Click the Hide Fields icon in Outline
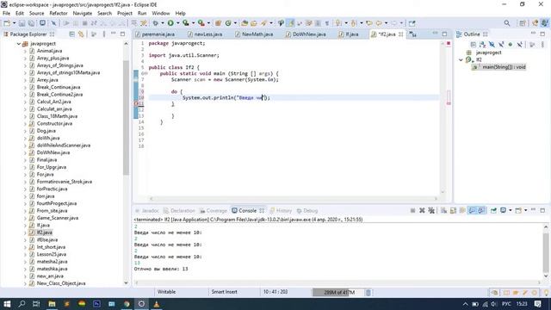This screenshot has height=310, width=551. (492, 44)
